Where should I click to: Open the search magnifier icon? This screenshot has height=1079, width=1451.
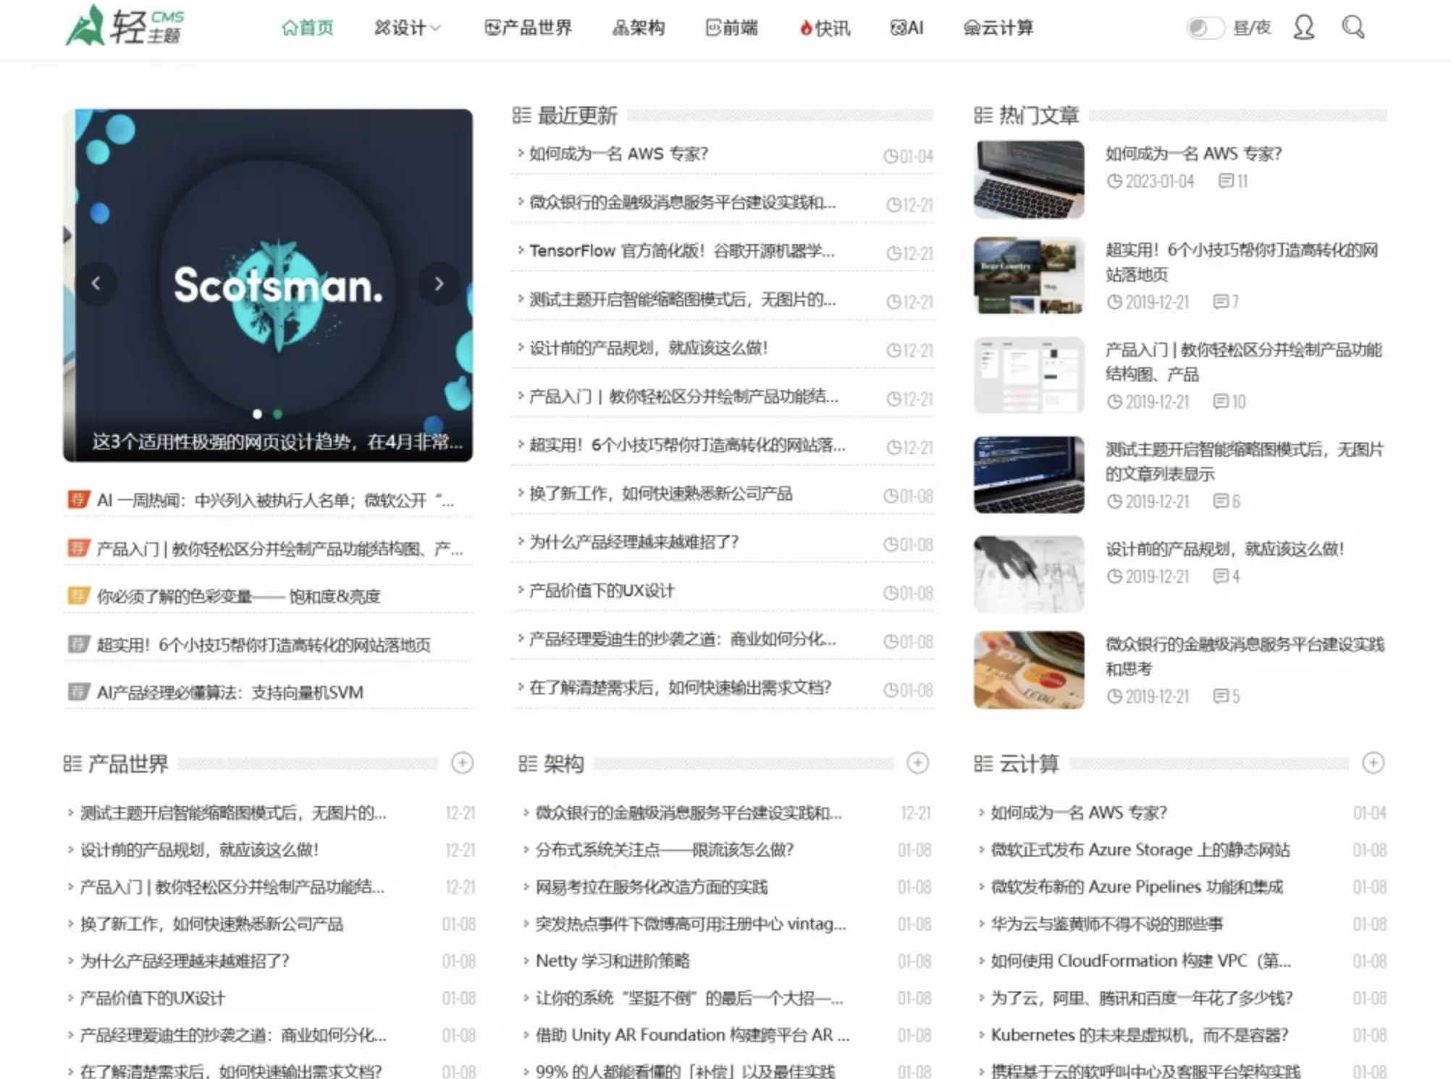(x=1351, y=28)
